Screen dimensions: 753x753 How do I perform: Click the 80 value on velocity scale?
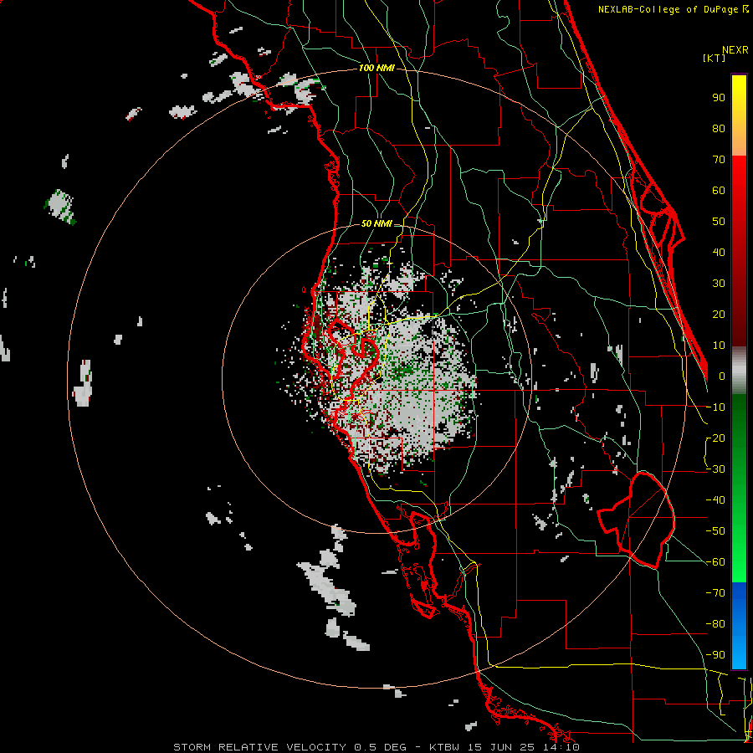[719, 128]
